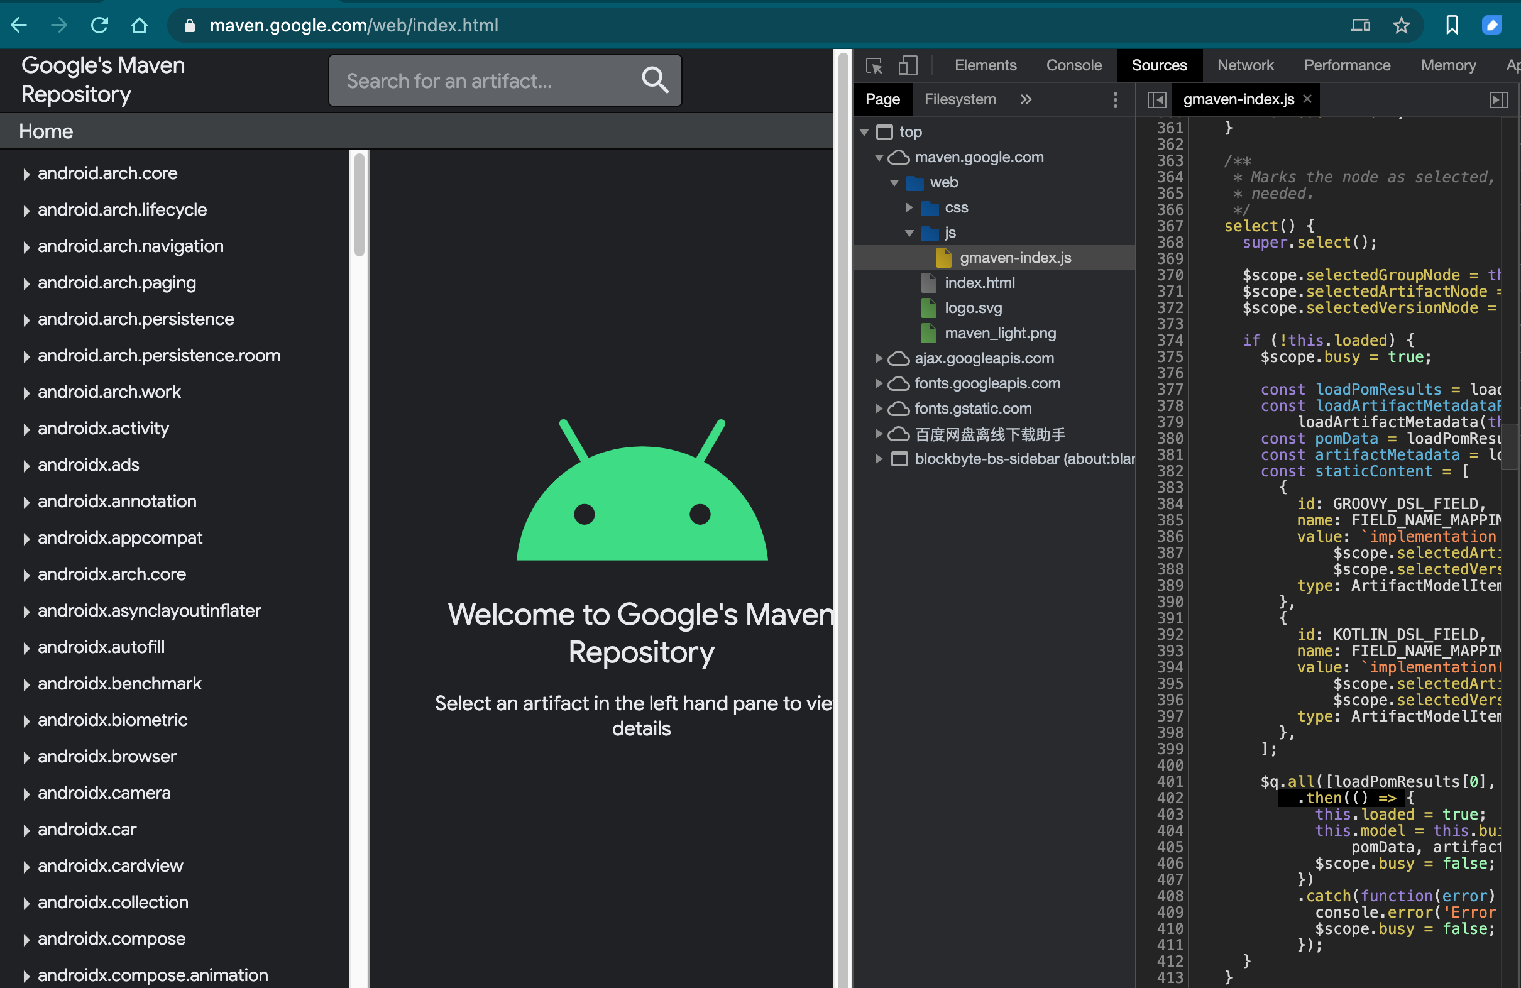The height and width of the screenshot is (988, 1521).
Task: Reload the page
Action: pos(100,26)
